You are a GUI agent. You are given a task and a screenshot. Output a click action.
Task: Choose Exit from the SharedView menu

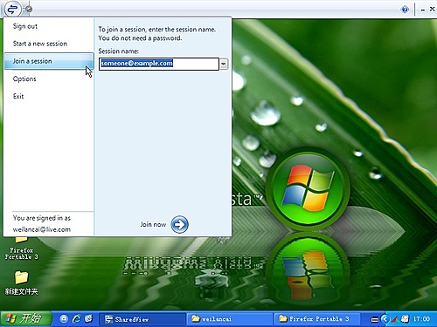click(18, 96)
